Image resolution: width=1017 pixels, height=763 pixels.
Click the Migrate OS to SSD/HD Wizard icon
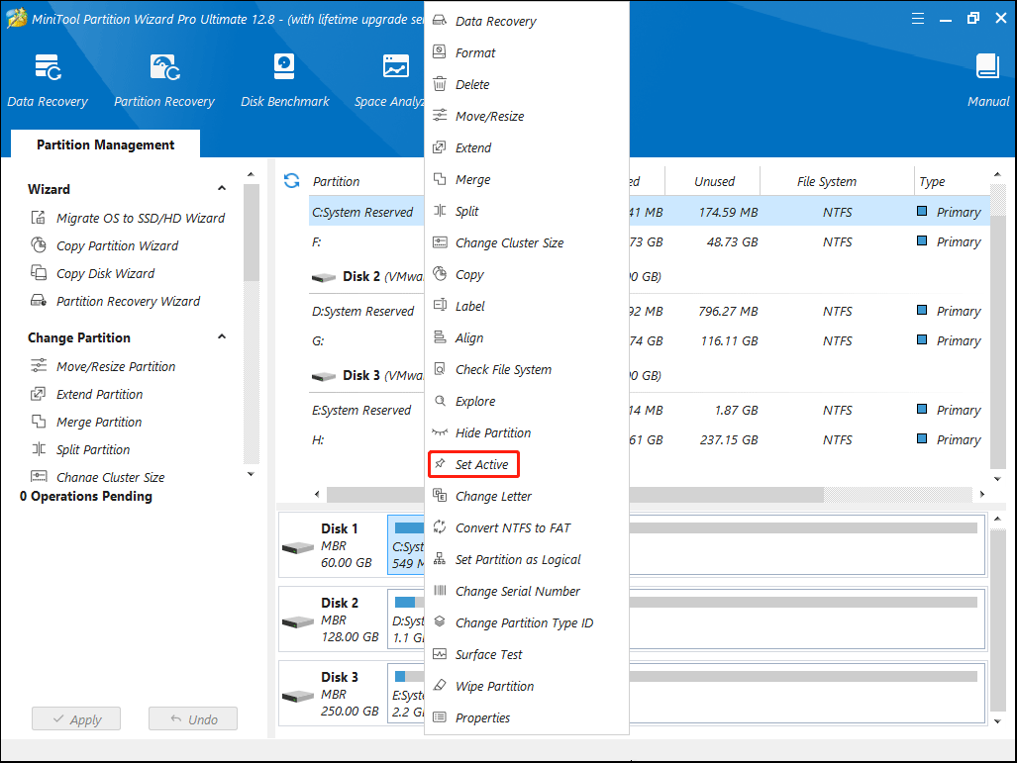pos(39,217)
